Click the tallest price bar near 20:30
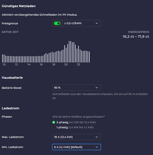 (x=69, y=52)
